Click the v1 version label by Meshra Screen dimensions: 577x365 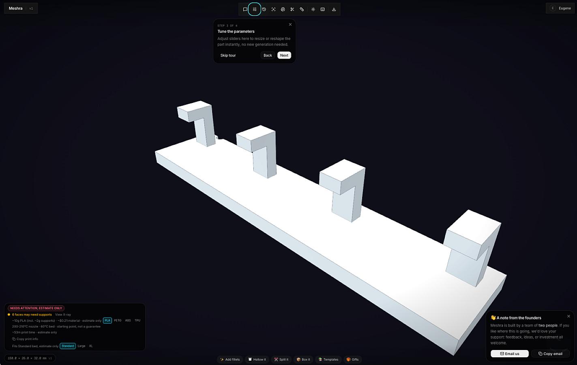tap(31, 8)
